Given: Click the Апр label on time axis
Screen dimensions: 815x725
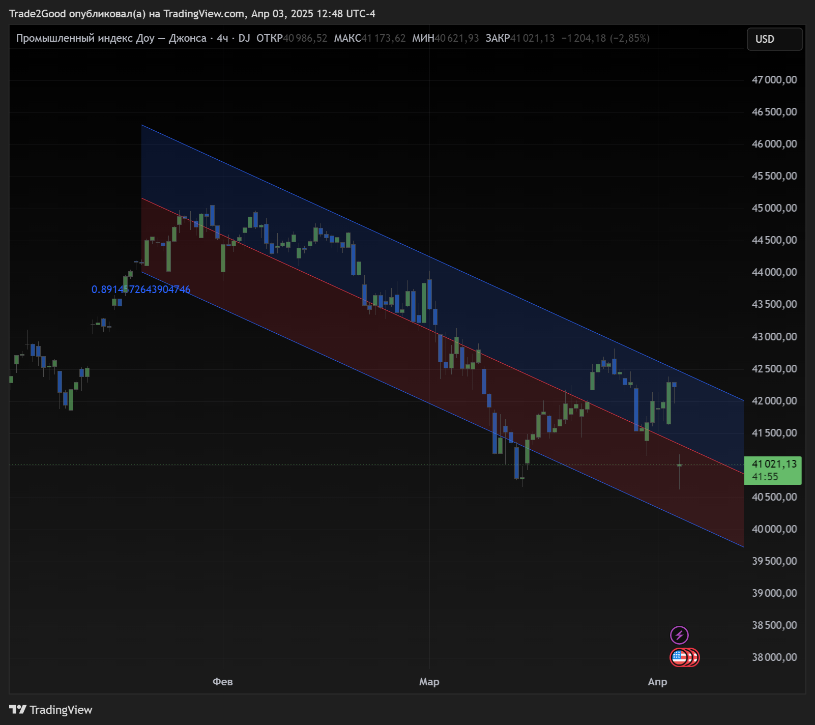Looking at the screenshot, I should point(657,682).
